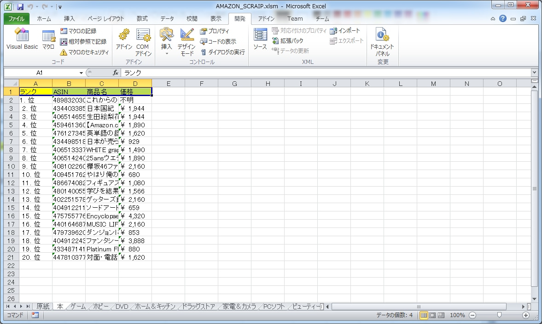This screenshot has height=324, width=542.
Task: Open the Macros (マクロ) dialog
Action: pos(48,40)
